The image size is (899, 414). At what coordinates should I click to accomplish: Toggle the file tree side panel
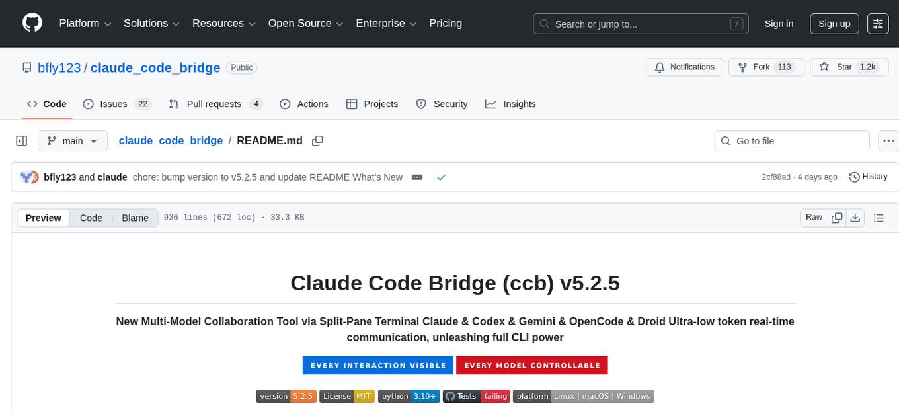[21, 140]
